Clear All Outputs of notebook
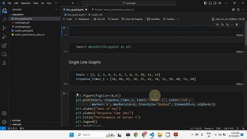Viewport: 247px width, 139px height. [132, 19]
